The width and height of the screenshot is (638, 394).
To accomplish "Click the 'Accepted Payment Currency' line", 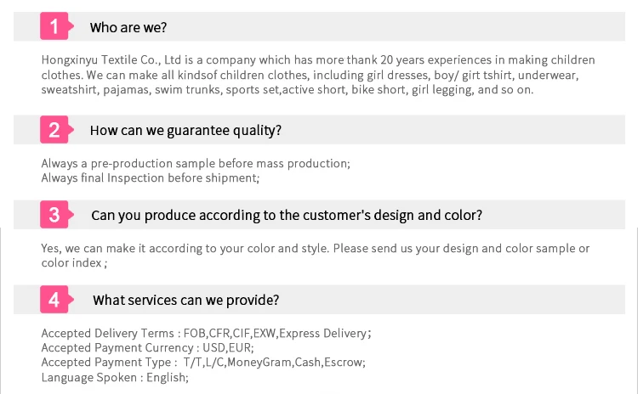I will tap(147, 347).
